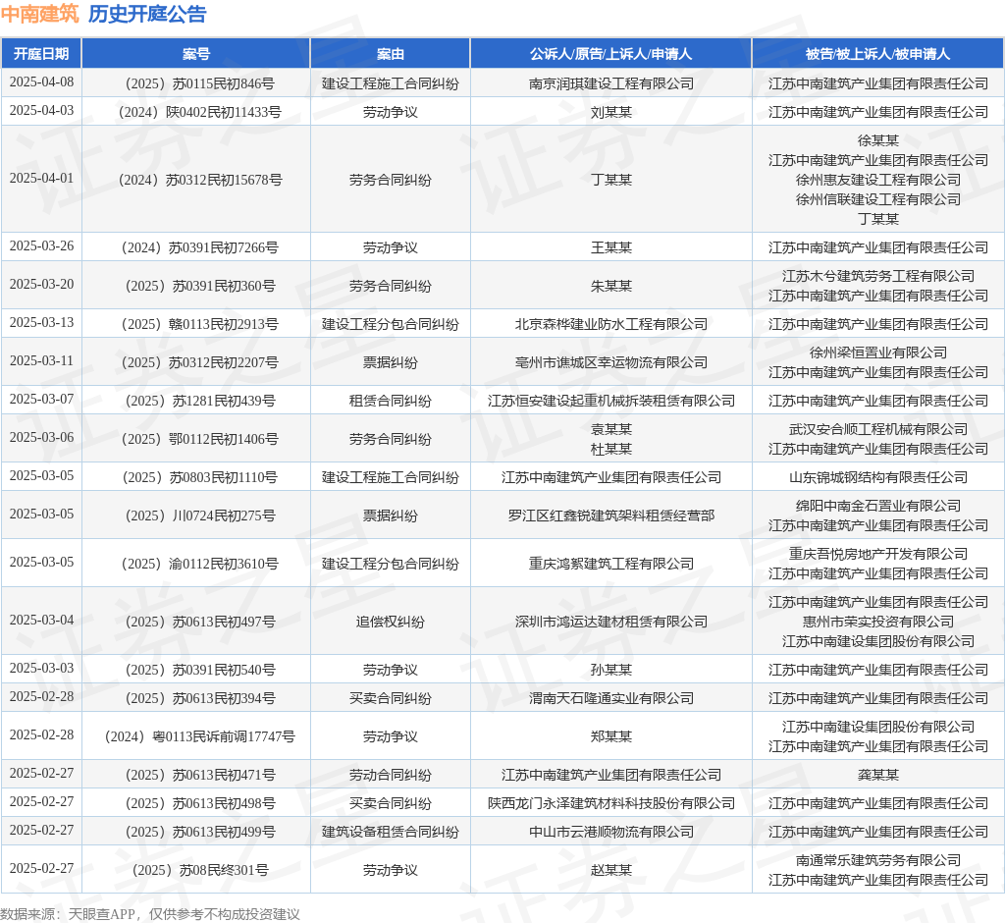Select defendant '徐州梁恒置业有限公司'

tap(878, 353)
